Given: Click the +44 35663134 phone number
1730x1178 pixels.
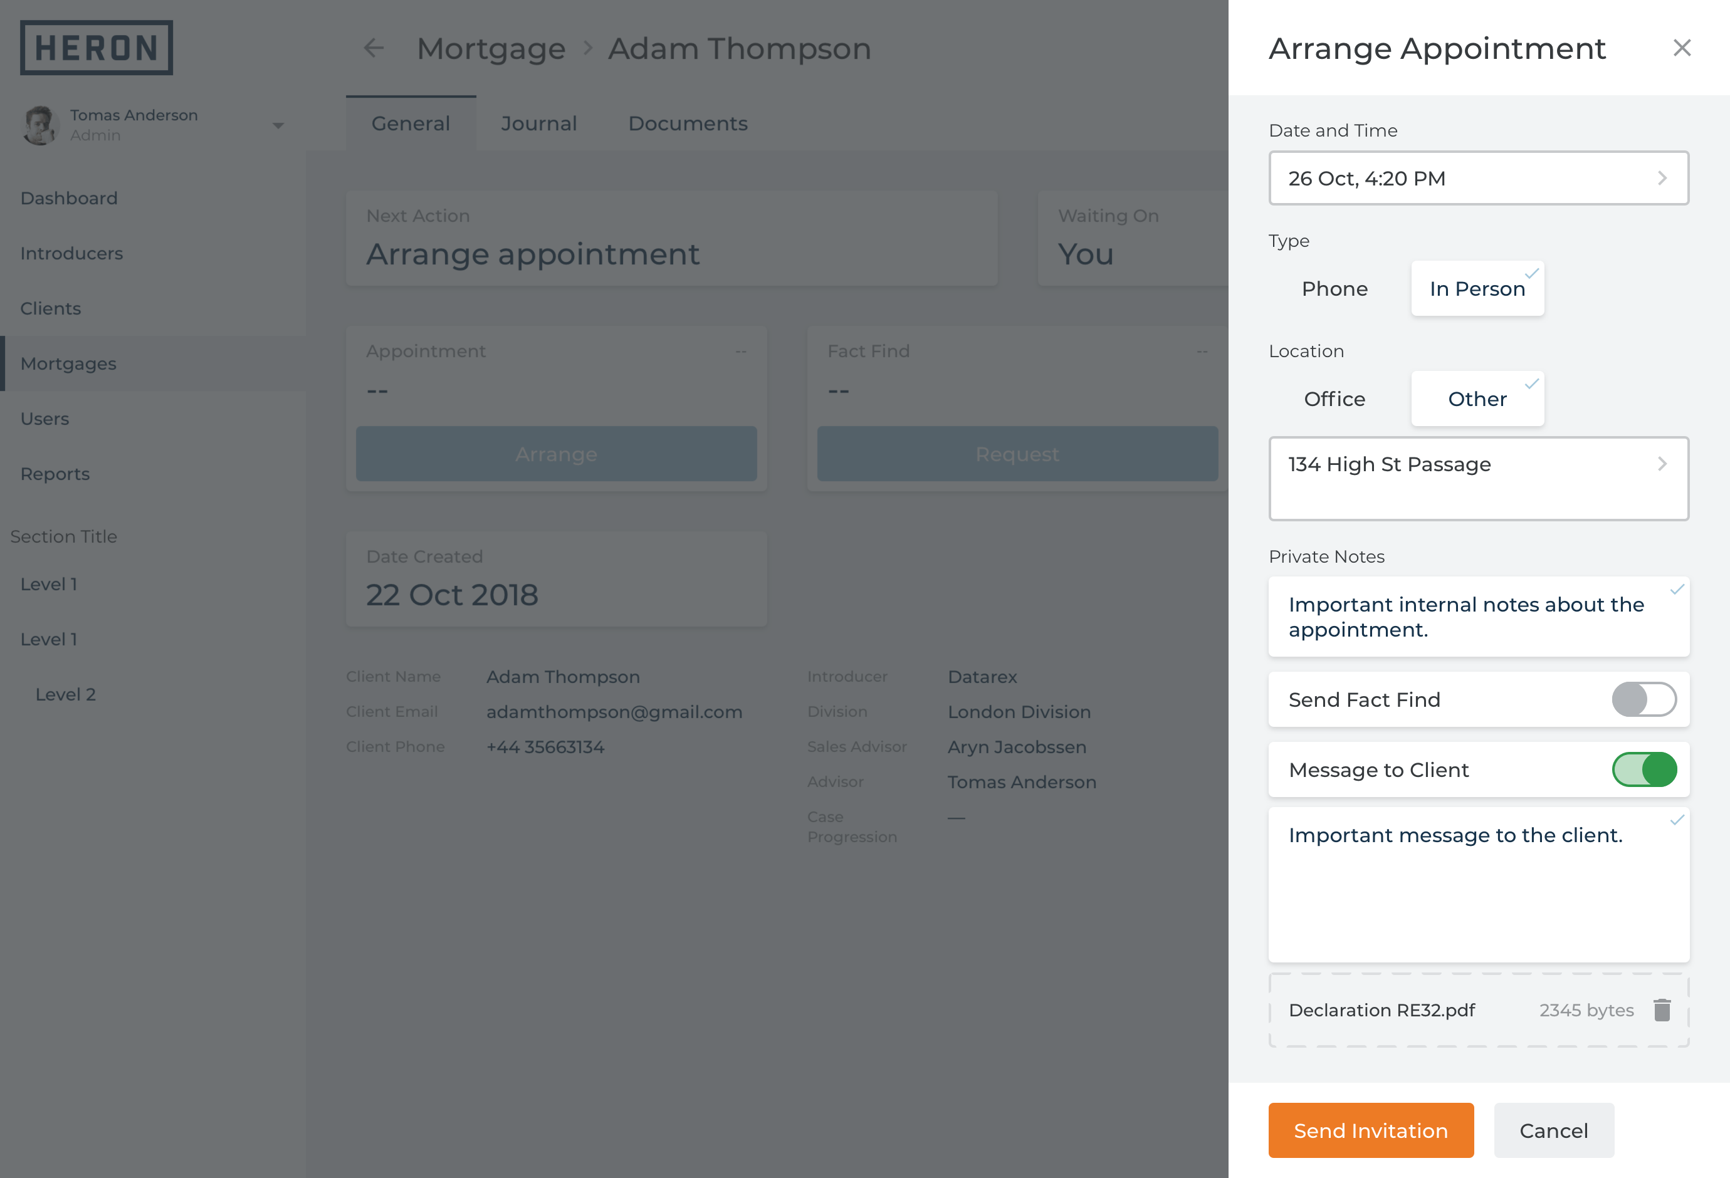Looking at the screenshot, I should tap(545, 747).
